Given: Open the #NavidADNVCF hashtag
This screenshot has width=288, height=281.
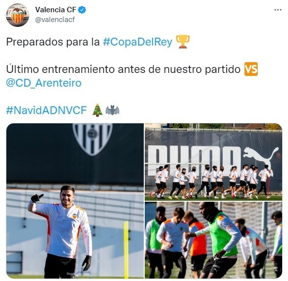Looking at the screenshot, I should (46, 110).
